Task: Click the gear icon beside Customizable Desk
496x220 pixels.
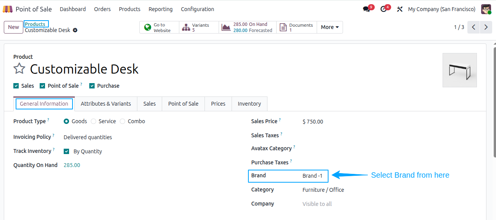Action: [x=75, y=30]
